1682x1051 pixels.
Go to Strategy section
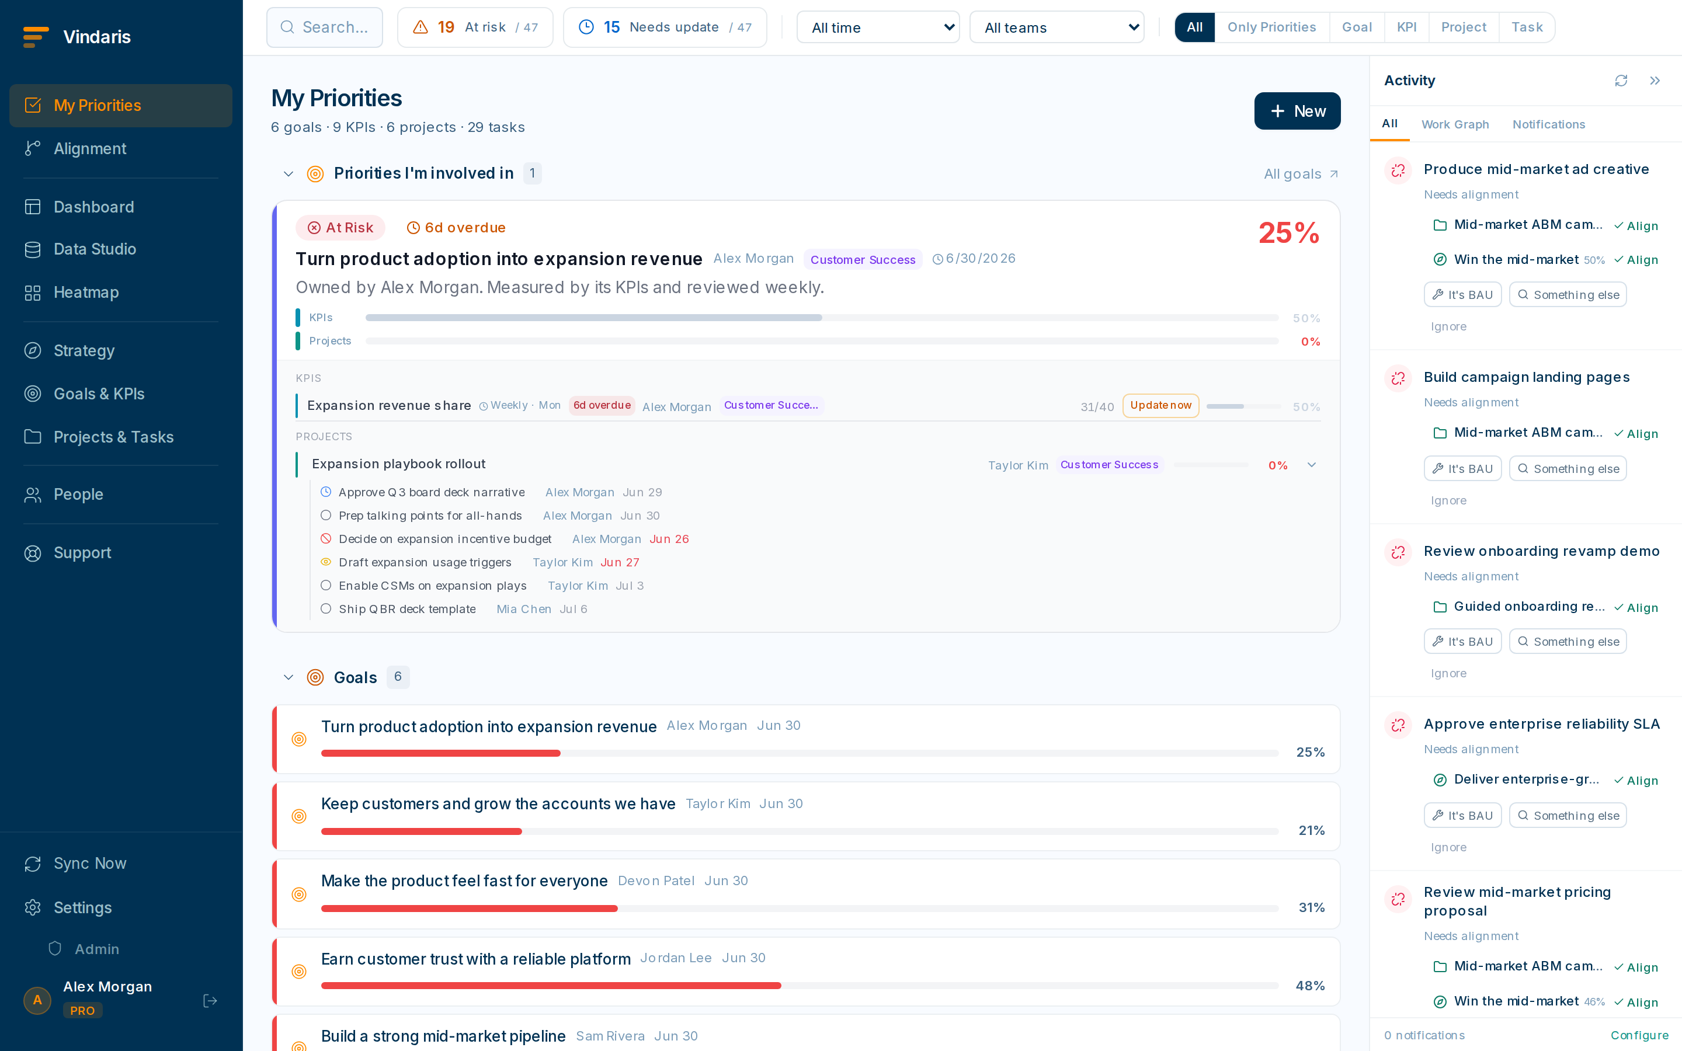pos(121,350)
